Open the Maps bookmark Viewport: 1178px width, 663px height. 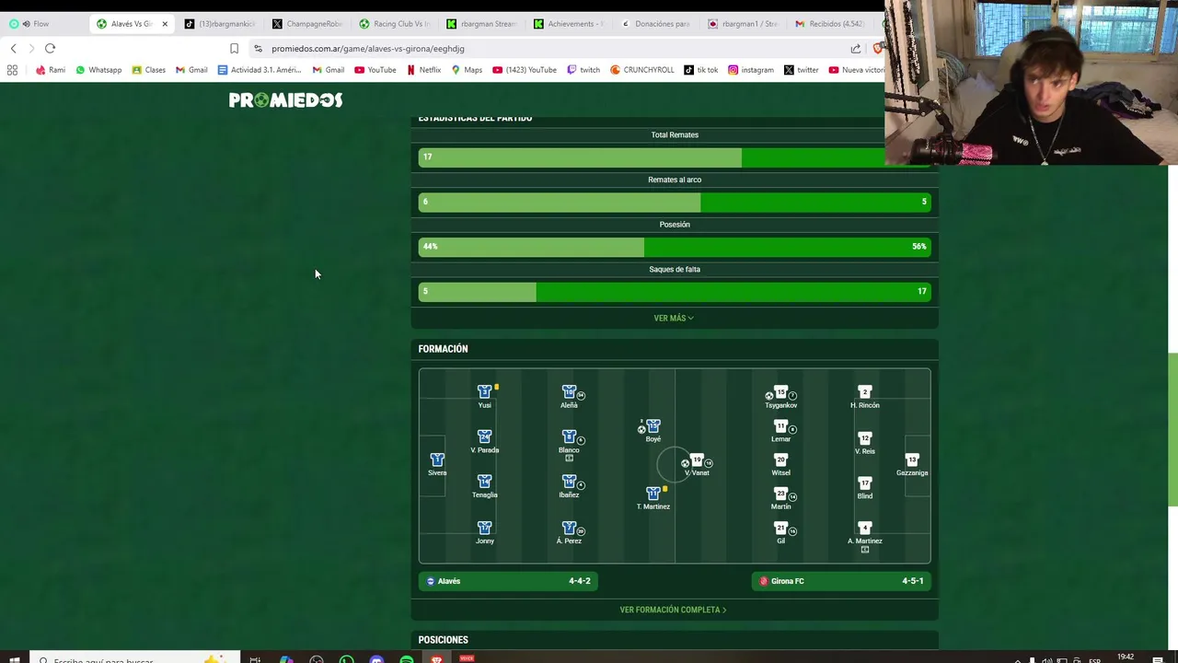[x=467, y=70]
